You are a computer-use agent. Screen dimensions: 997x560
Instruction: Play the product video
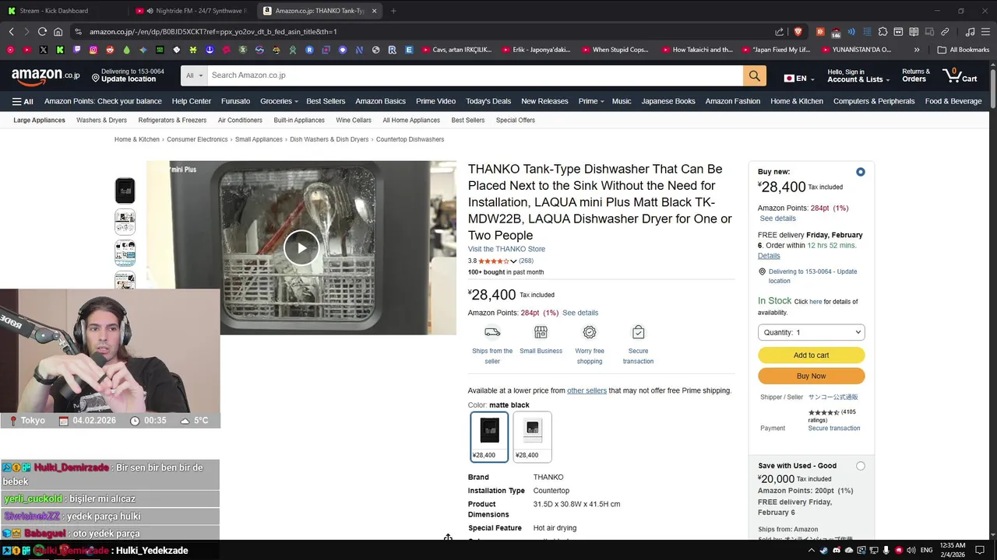point(301,248)
